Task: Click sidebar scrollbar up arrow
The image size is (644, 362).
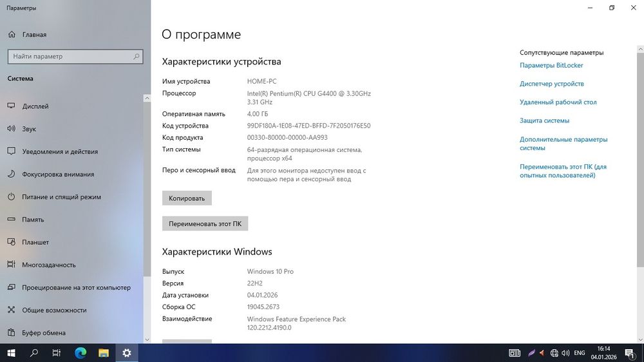Action: pos(147,98)
